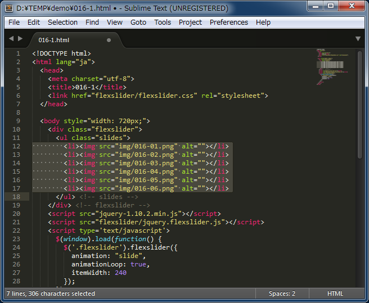Click line number 9 in gutter

[x=18, y=121]
